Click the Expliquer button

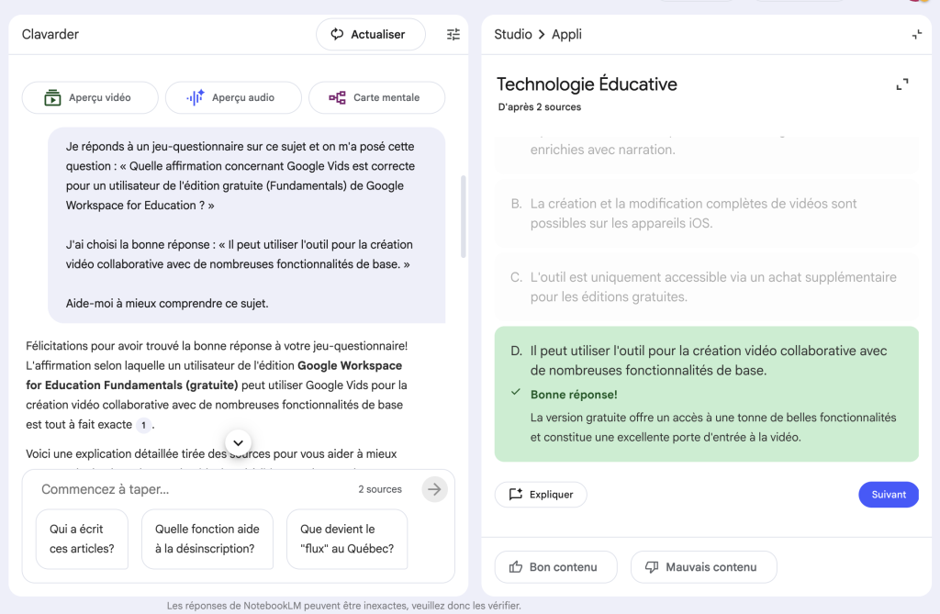click(x=541, y=495)
